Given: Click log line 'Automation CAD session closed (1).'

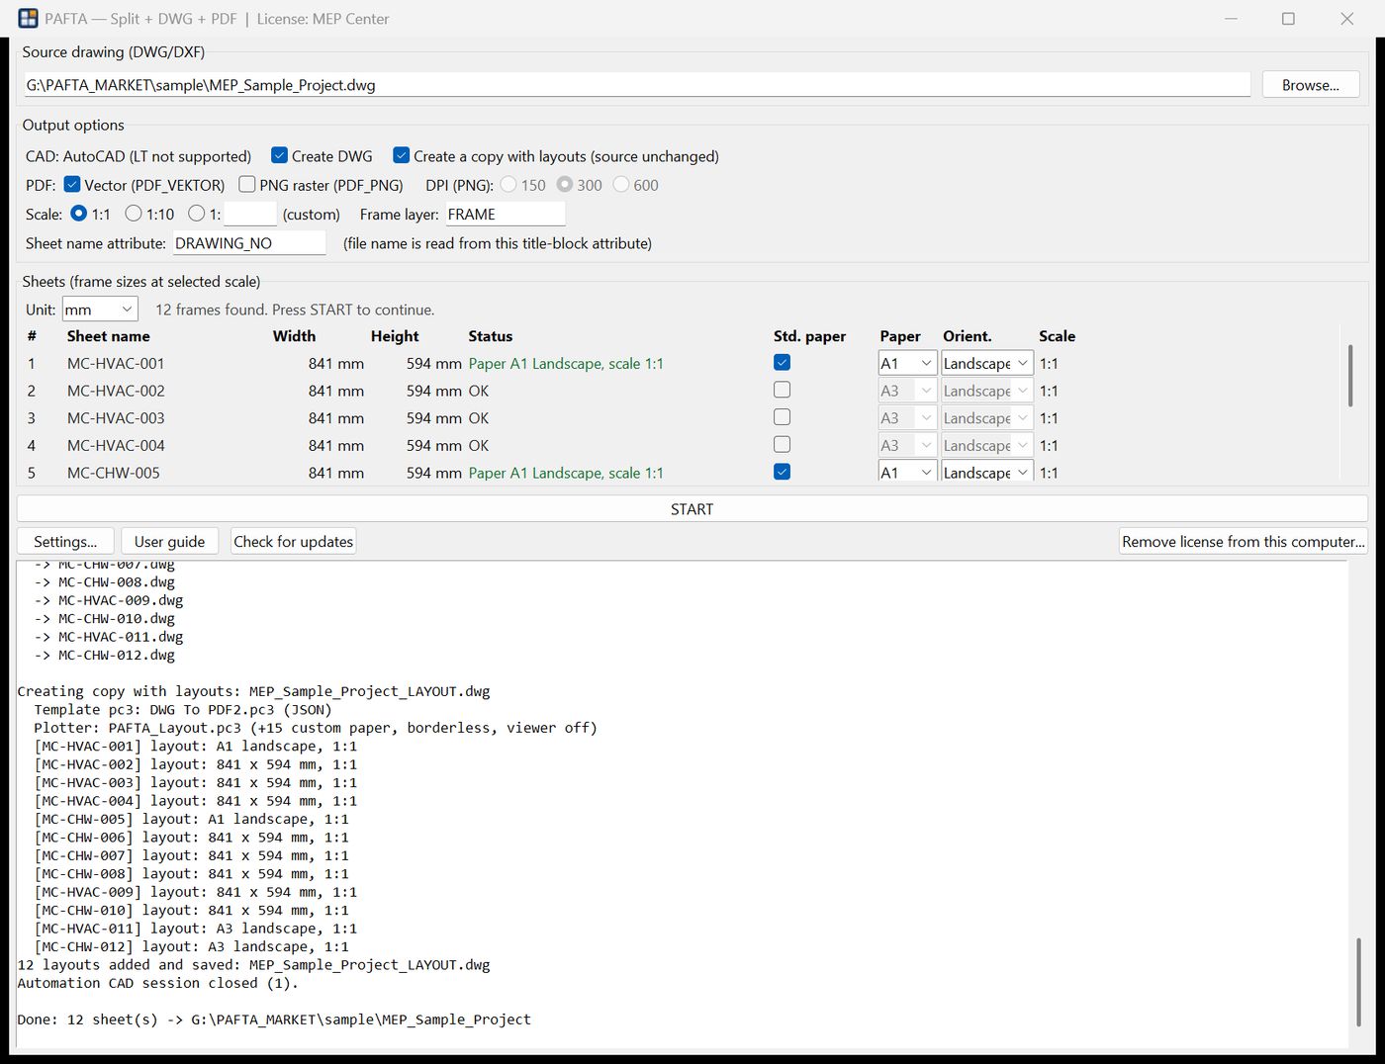Looking at the screenshot, I should tap(157, 983).
